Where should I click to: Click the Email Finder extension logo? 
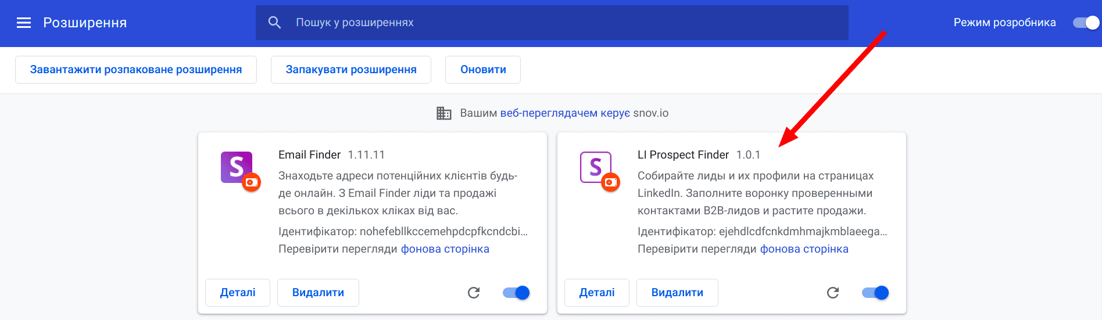click(x=237, y=168)
